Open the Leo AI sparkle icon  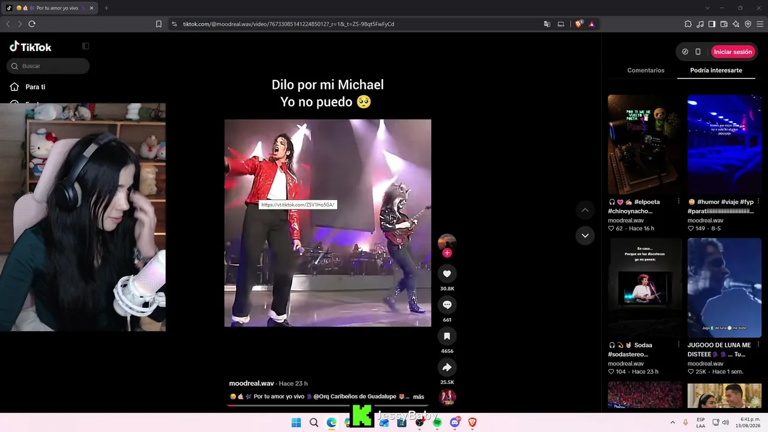pos(736,24)
